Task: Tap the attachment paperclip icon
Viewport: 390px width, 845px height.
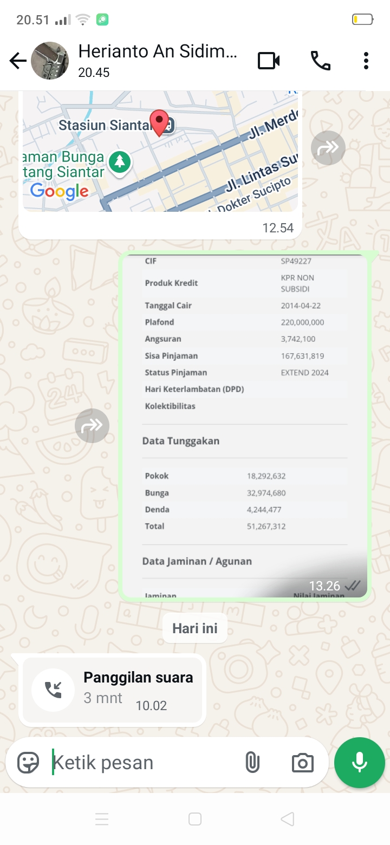Action: 252,763
